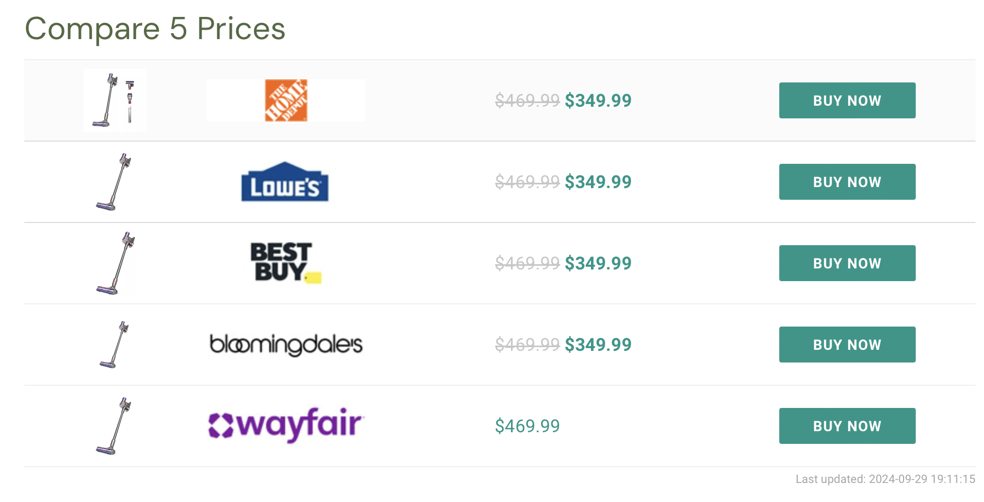The width and height of the screenshot is (984, 502).
Task: Open the Wayfair logo link
Action: [286, 425]
